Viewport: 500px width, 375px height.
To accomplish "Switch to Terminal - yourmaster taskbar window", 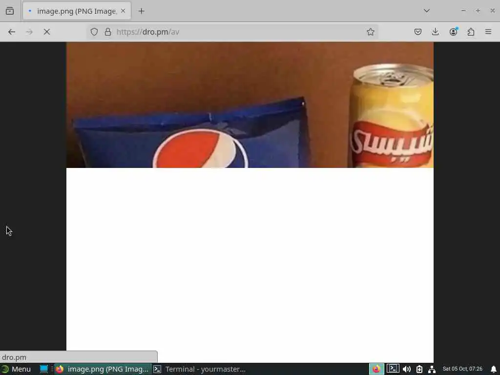I will [200, 369].
